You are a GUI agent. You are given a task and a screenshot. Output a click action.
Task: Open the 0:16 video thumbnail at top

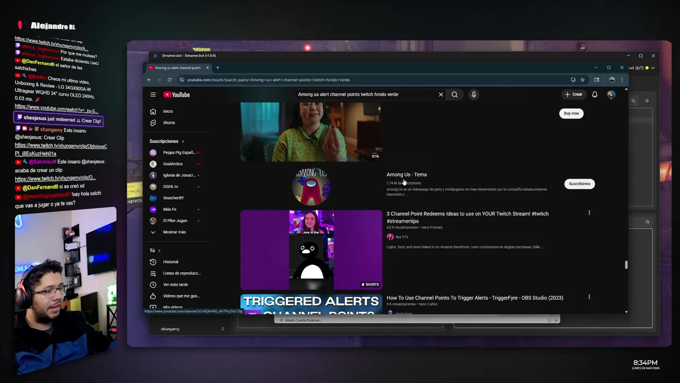(311, 132)
